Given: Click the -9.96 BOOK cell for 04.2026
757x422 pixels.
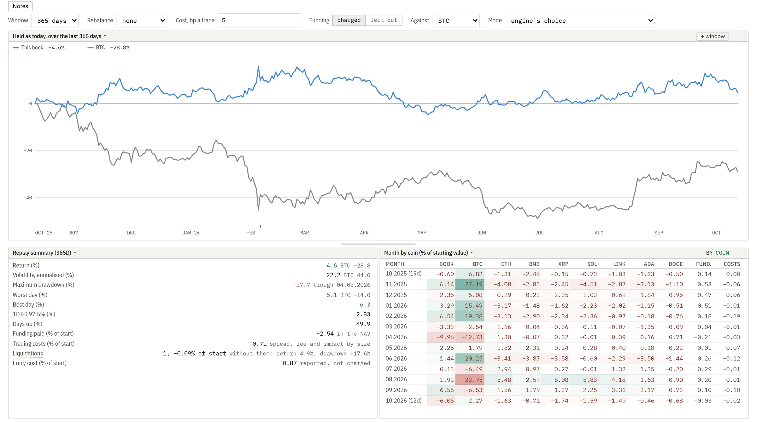Looking at the screenshot, I should click(441, 337).
